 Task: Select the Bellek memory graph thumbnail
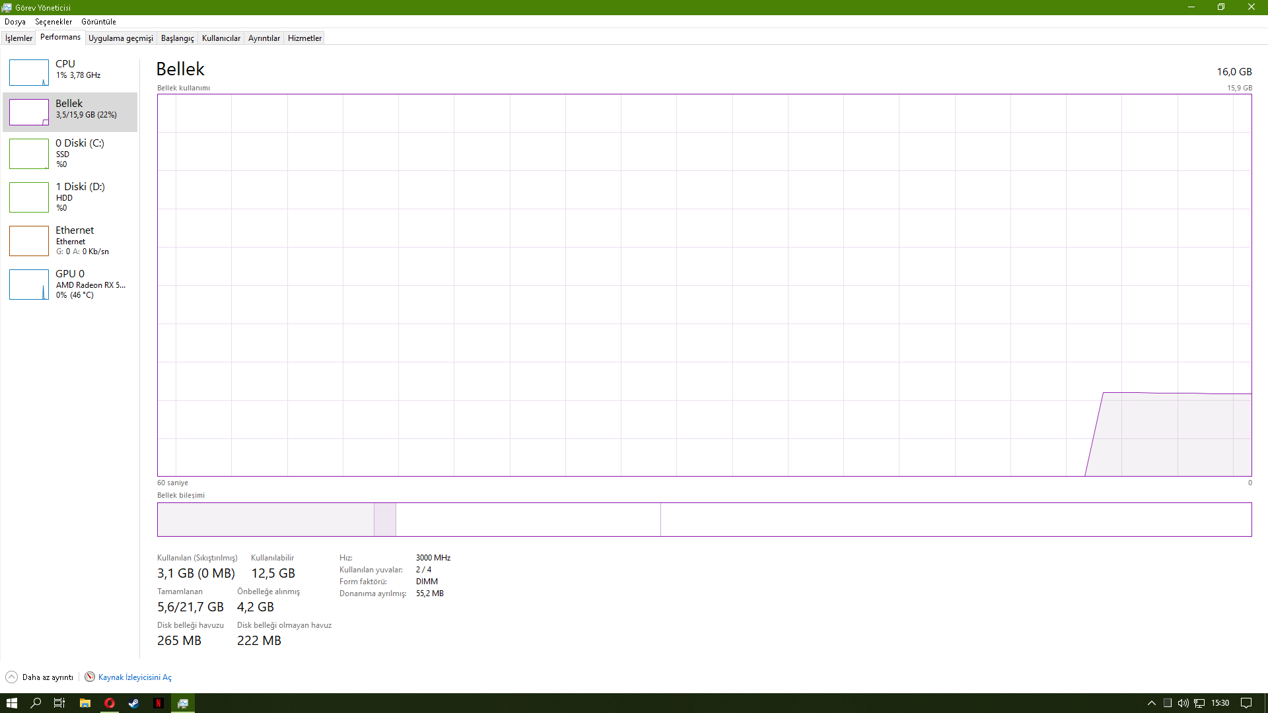[x=29, y=112]
